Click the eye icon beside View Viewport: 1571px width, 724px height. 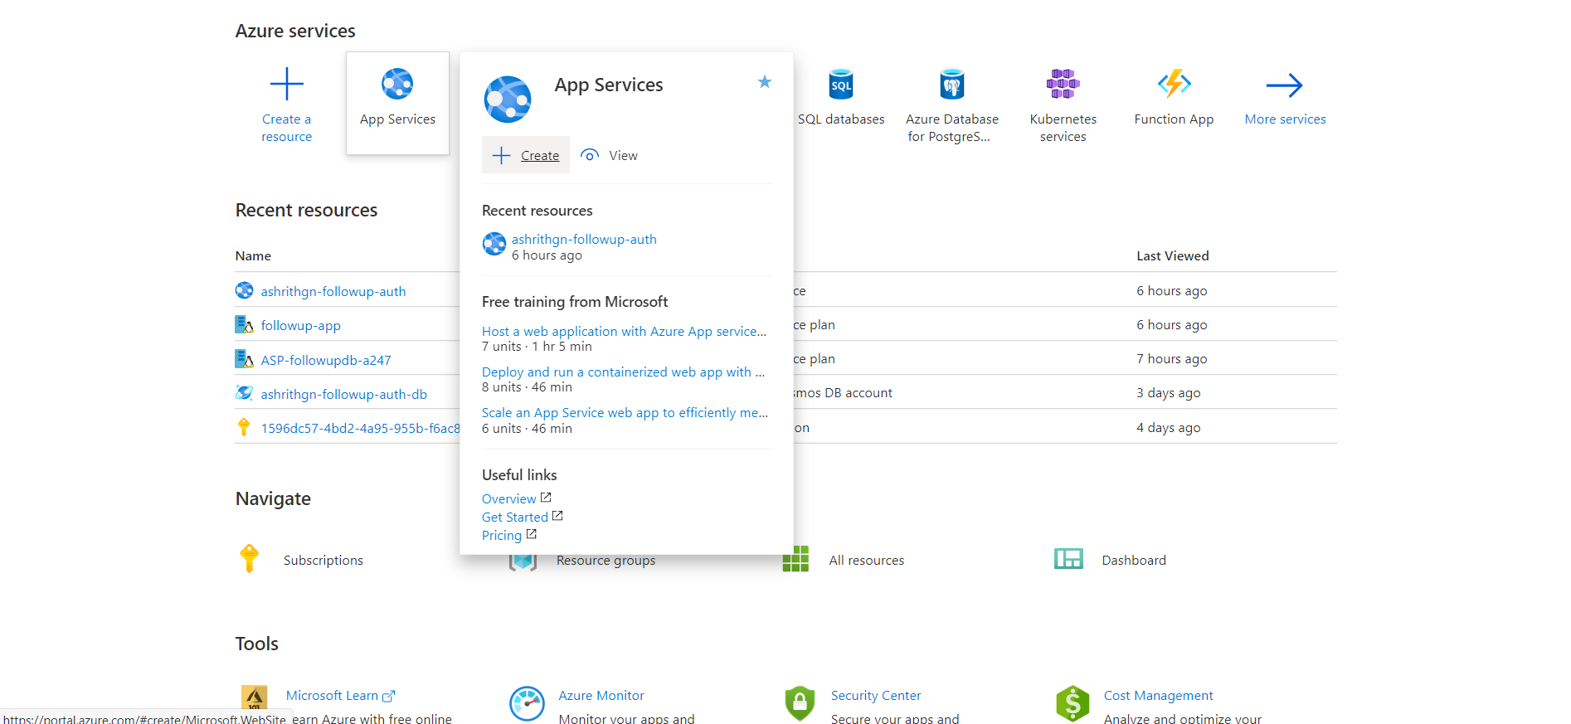590,155
